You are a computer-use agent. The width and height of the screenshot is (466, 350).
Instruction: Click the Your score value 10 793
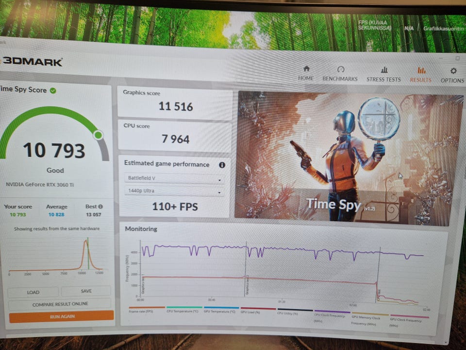[18, 214]
